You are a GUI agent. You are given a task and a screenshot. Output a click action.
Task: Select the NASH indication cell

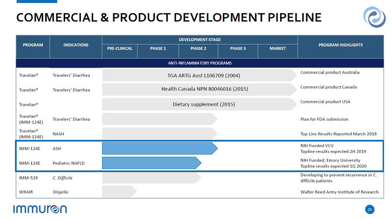(x=58, y=134)
